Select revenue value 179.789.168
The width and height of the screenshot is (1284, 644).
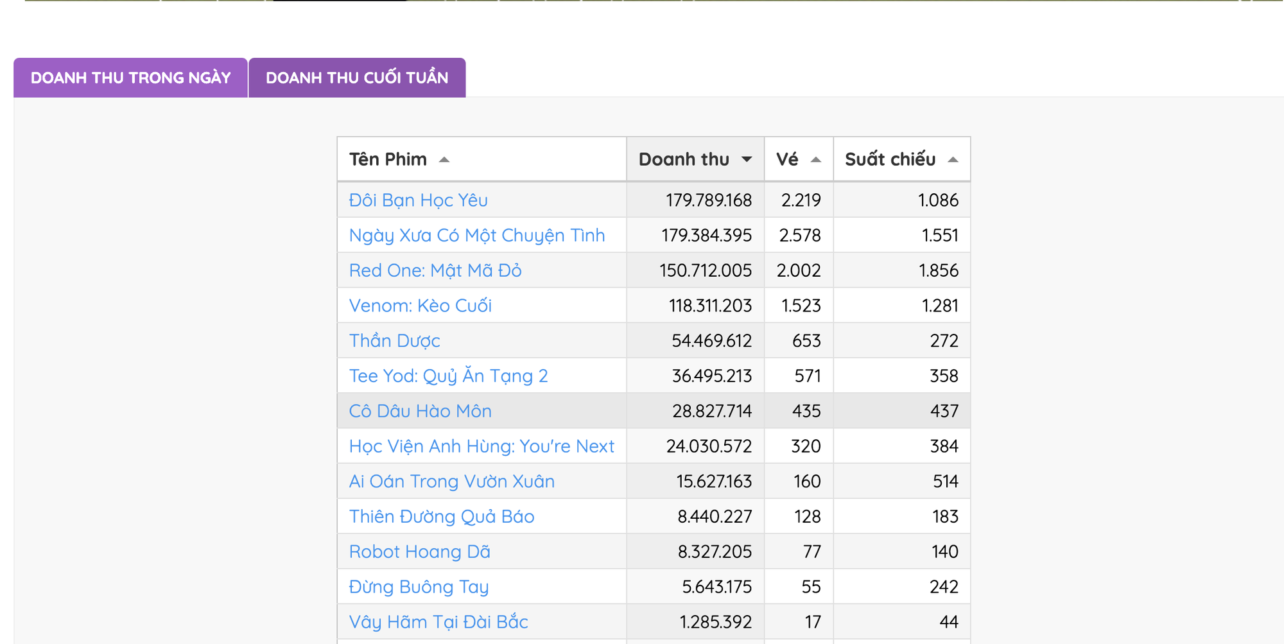point(709,200)
